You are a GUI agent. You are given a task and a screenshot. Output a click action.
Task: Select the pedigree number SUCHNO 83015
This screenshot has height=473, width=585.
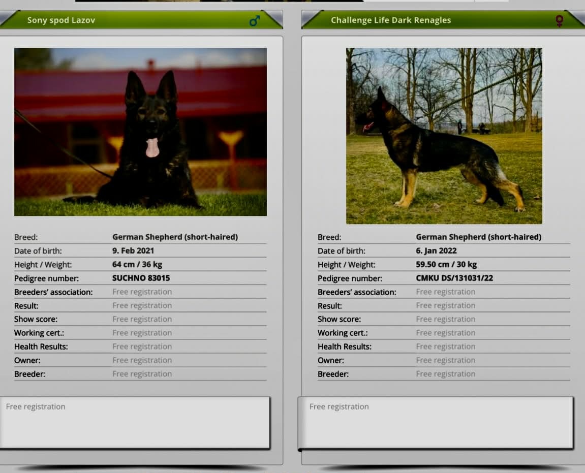click(x=141, y=278)
